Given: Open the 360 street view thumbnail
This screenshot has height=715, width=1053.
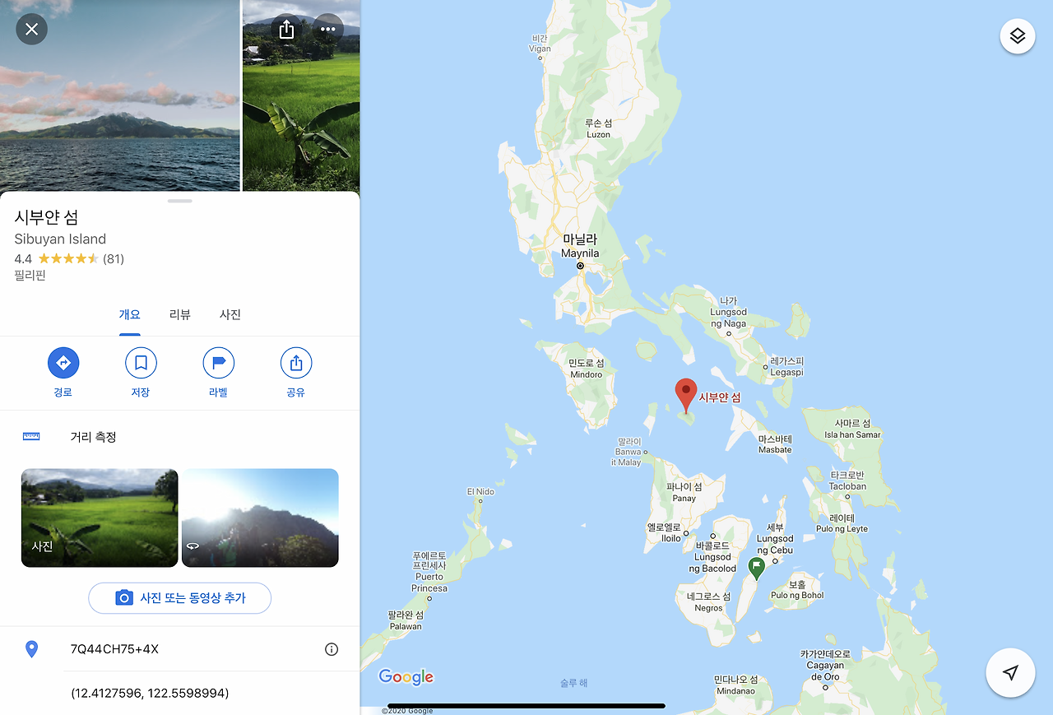Looking at the screenshot, I should click(x=260, y=518).
